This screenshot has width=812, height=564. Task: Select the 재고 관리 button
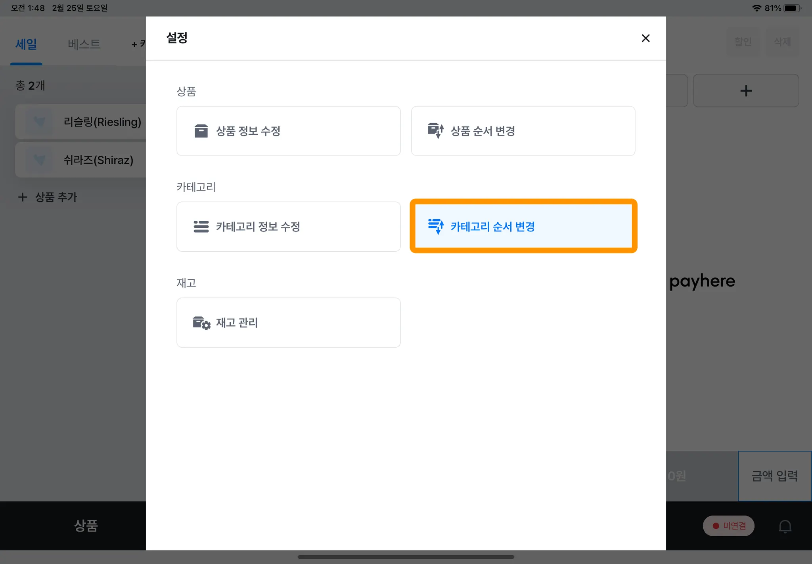288,323
